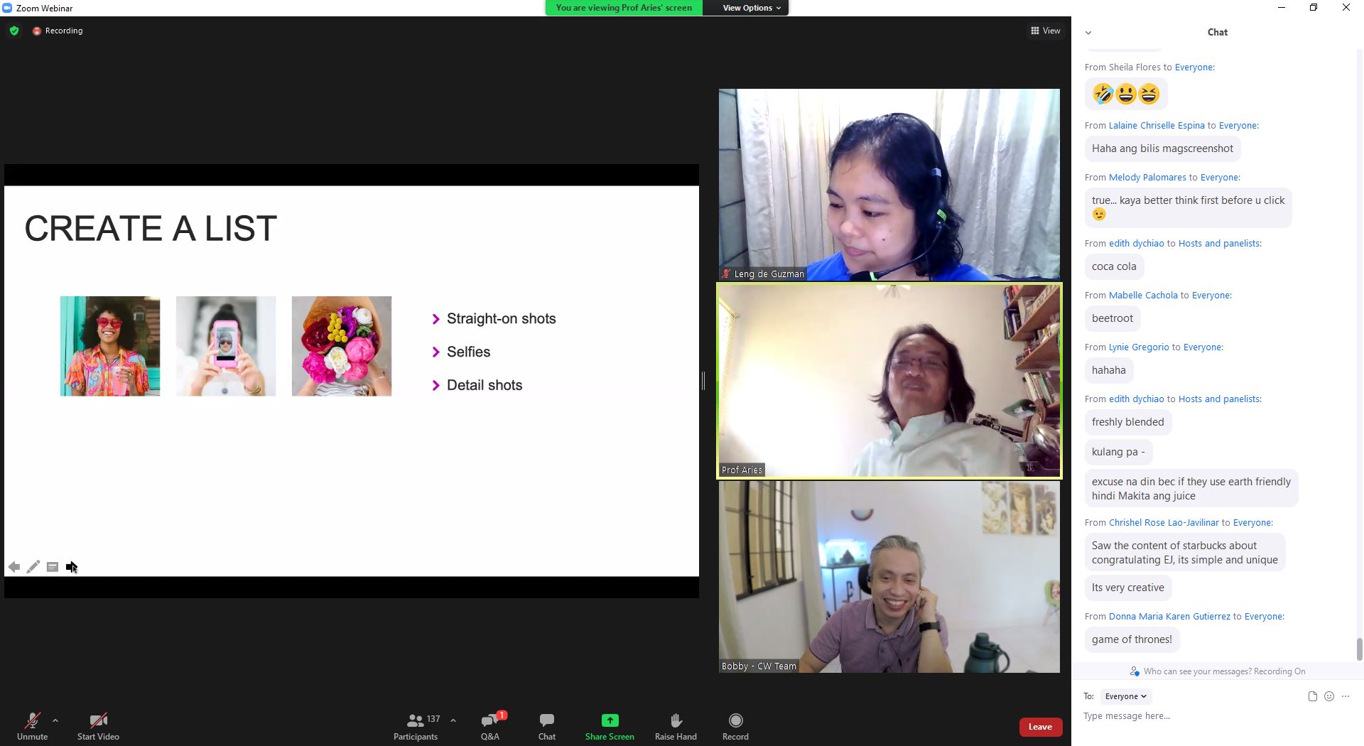Open the chat emoji picker
Screen dimensions: 1364x746
tap(1329, 696)
